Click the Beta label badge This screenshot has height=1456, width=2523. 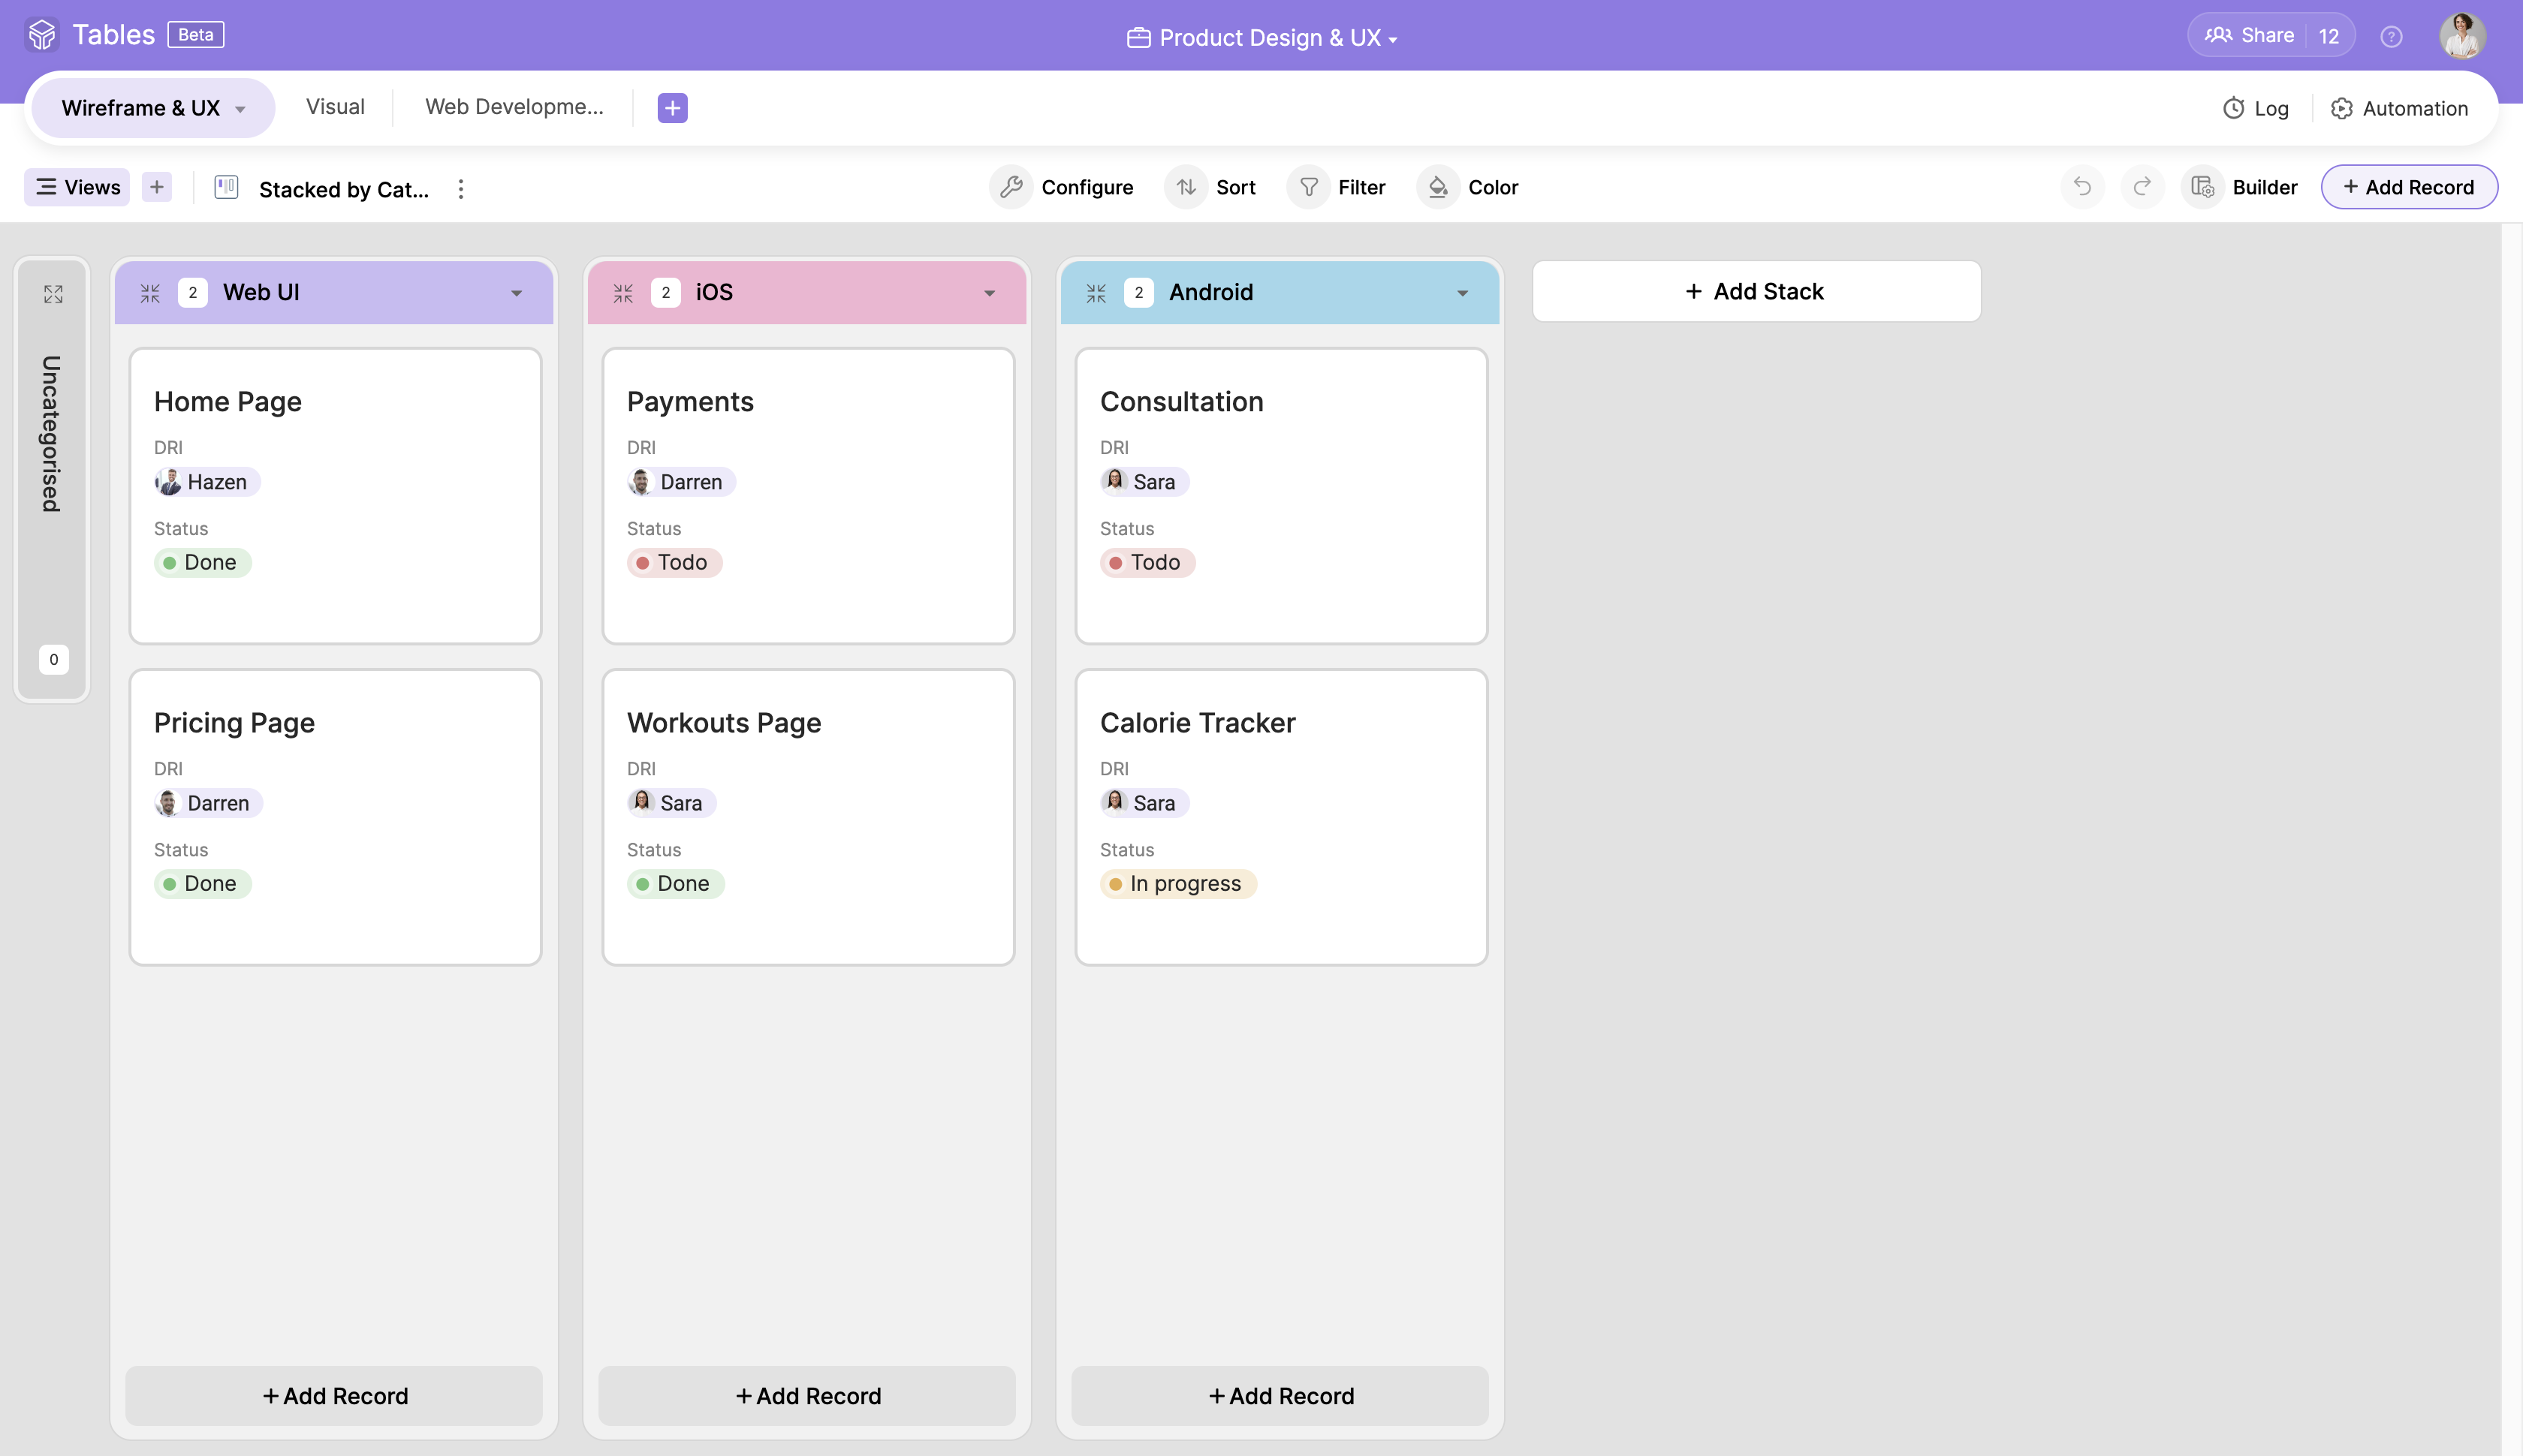tap(196, 35)
